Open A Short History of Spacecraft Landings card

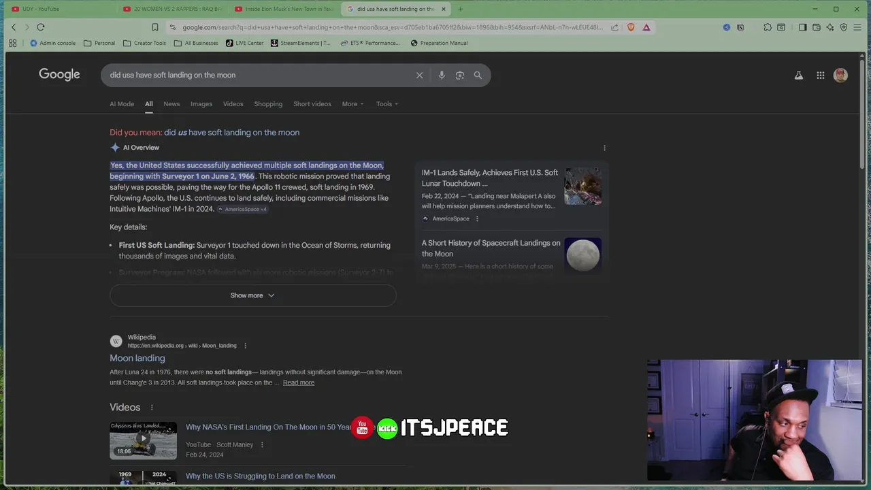511,255
